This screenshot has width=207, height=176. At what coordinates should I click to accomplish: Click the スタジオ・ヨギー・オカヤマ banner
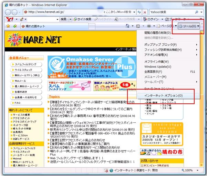click(x=162, y=134)
